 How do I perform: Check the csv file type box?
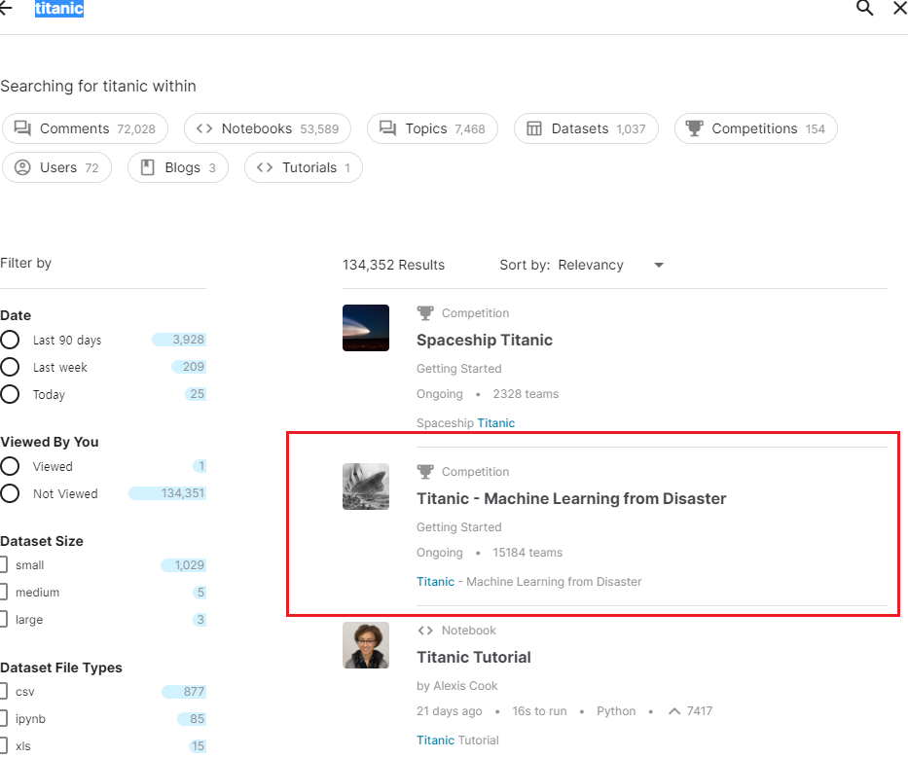point(4,692)
